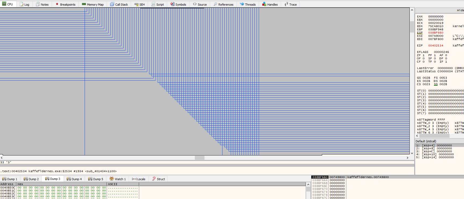464x199 pixels.
Task: Open the Symbols tab
Action: pyautogui.click(x=178, y=5)
